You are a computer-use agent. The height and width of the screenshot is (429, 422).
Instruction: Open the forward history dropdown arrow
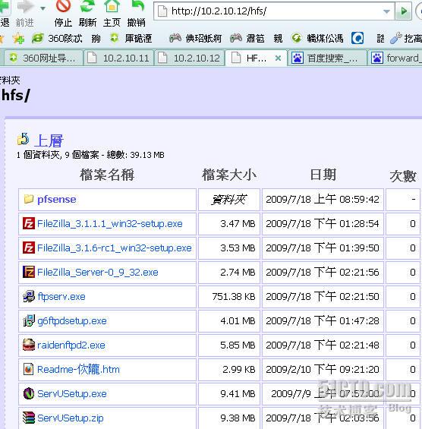point(43,9)
